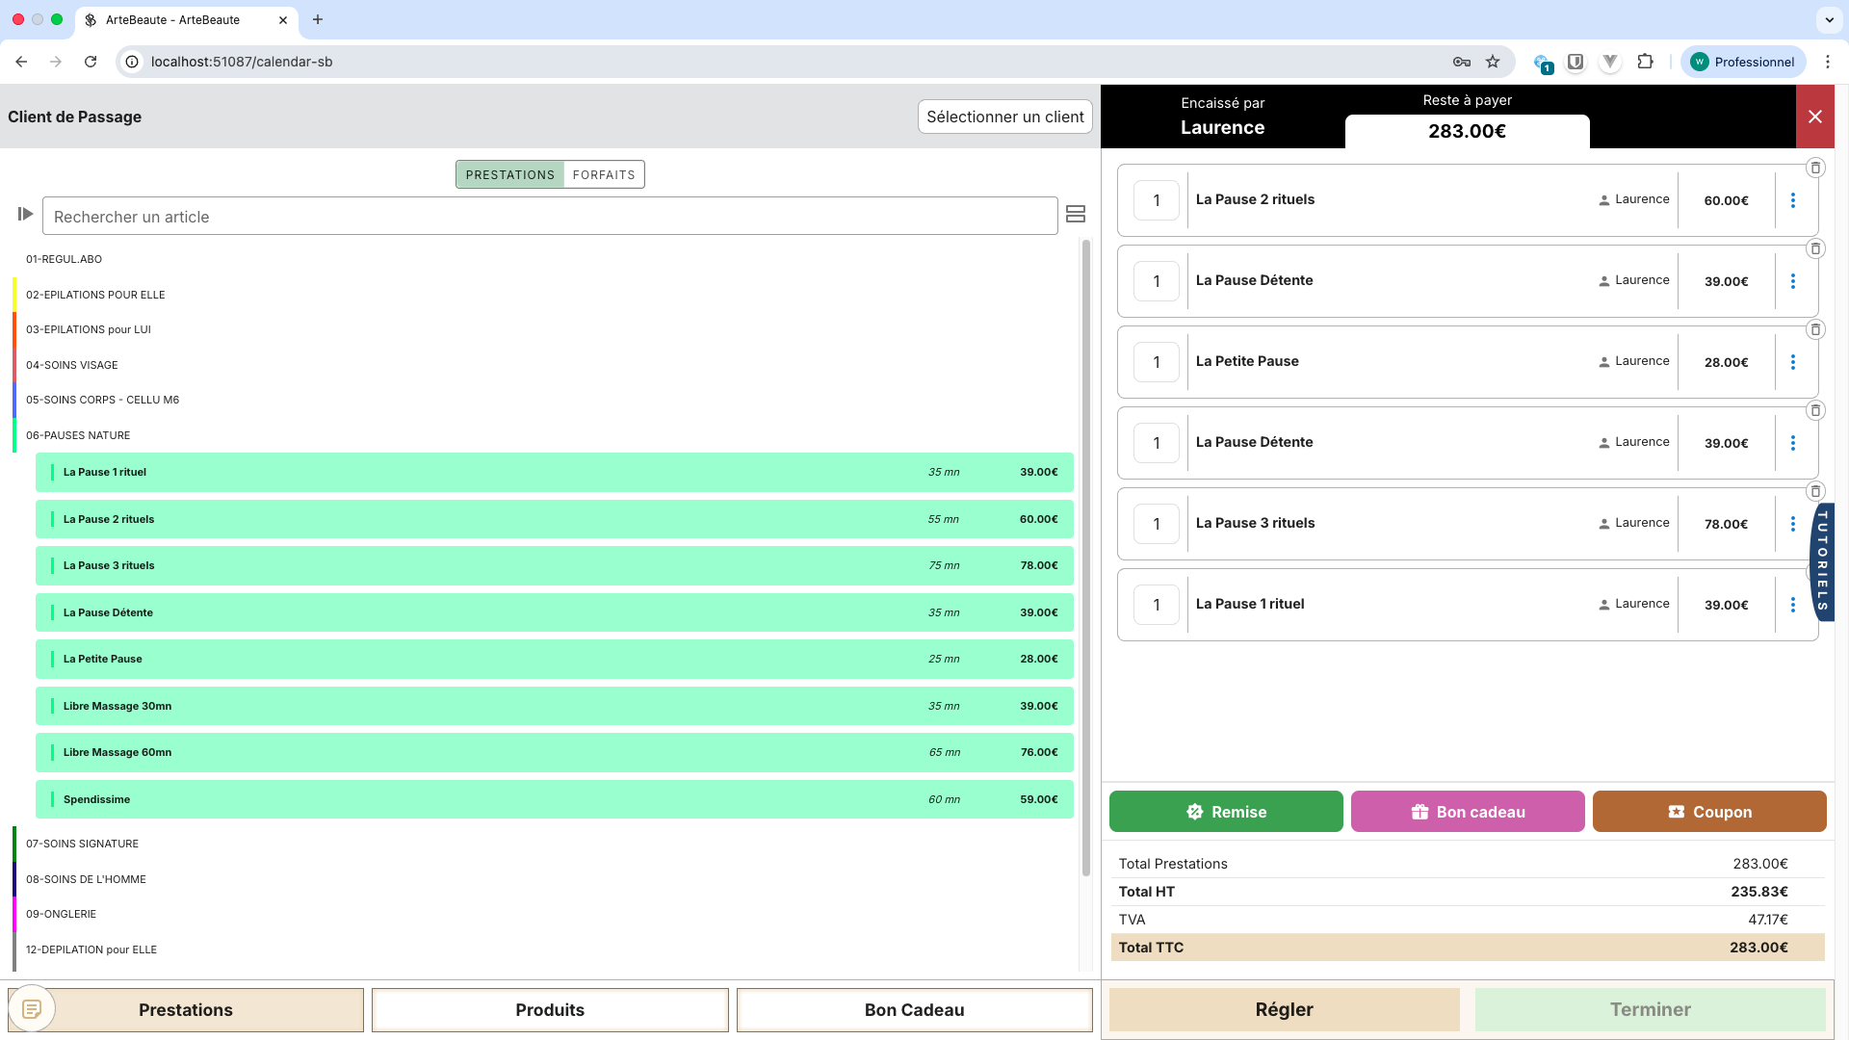Expand the 04-SOINS VISAGE category
The image size is (1849, 1040).
pos(72,365)
